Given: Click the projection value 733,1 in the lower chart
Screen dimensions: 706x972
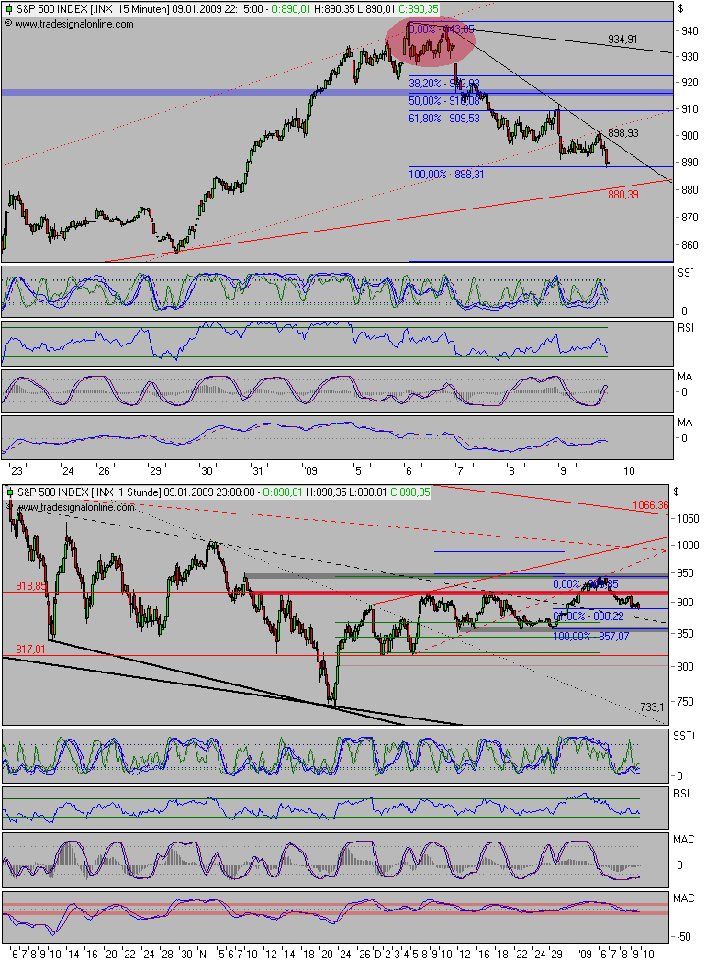Looking at the screenshot, I should pyautogui.click(x=652, y=706).
